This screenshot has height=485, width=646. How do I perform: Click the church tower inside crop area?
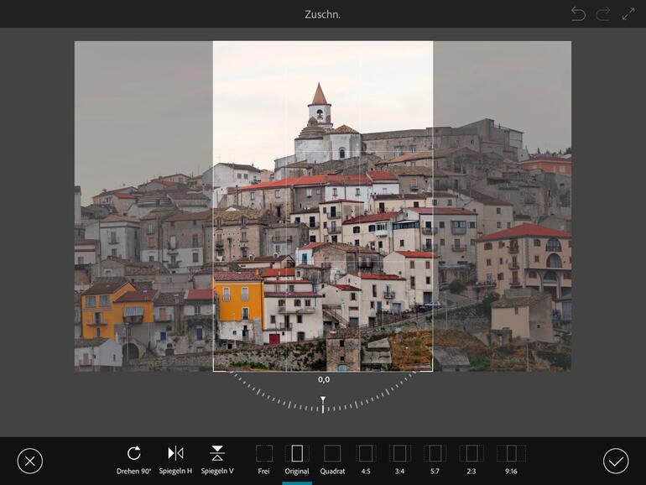[319, 109]
